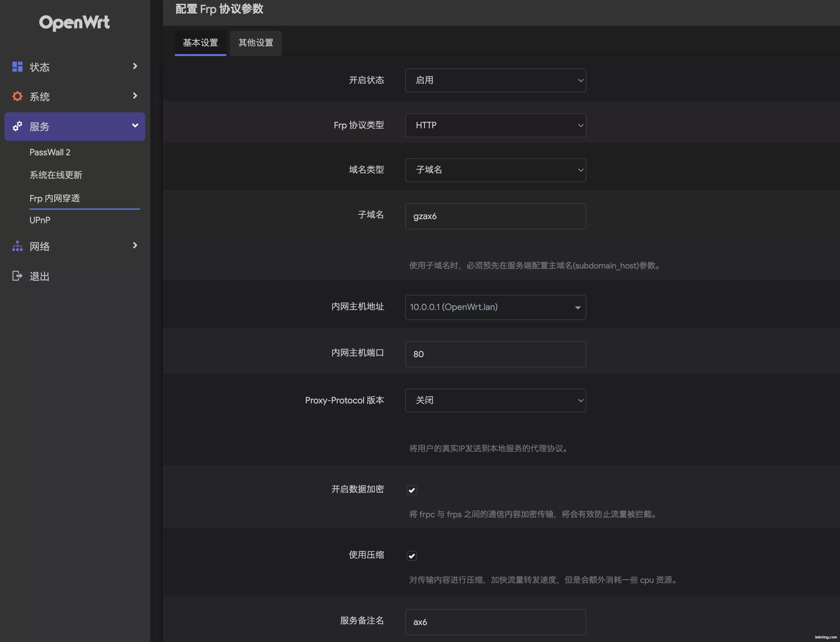The width and height of the screenshot is (840, 642).
Task: Click the 网络 network icon
Action: coord(17,246)
